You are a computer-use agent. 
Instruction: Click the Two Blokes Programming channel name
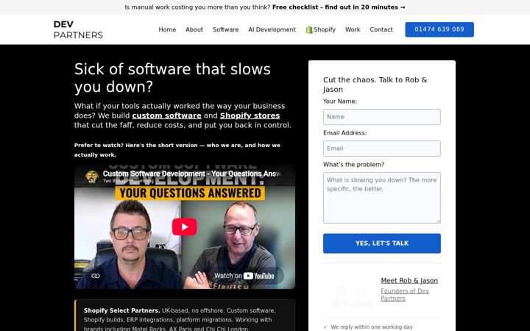(128, 181)
